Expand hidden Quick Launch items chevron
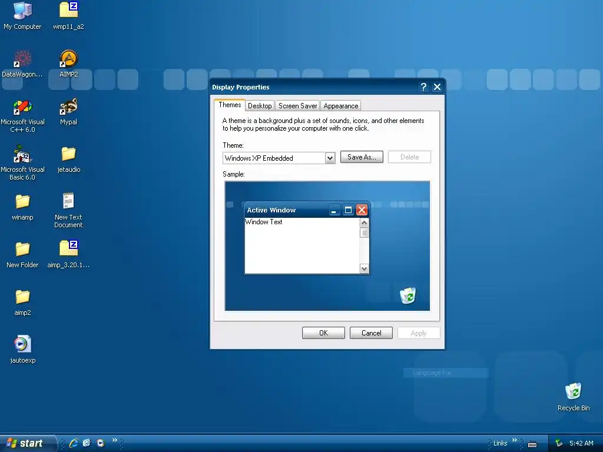The height and width of the screenshot is (452, 603). (115, 440)
